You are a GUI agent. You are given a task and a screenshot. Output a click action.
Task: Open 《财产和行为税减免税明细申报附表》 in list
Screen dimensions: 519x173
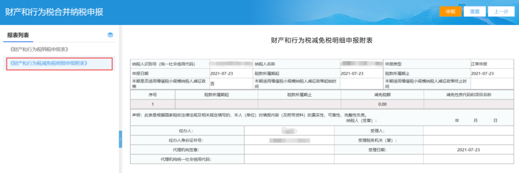point(49,63)
